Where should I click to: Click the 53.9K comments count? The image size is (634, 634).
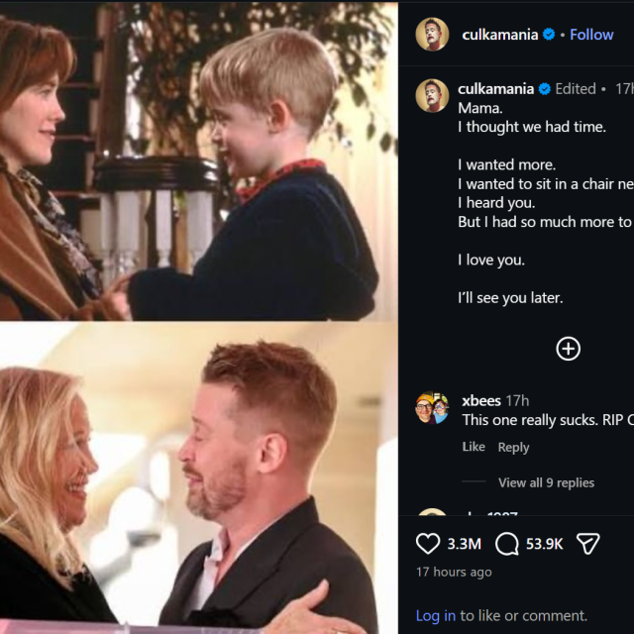click(x=544, y=544)
